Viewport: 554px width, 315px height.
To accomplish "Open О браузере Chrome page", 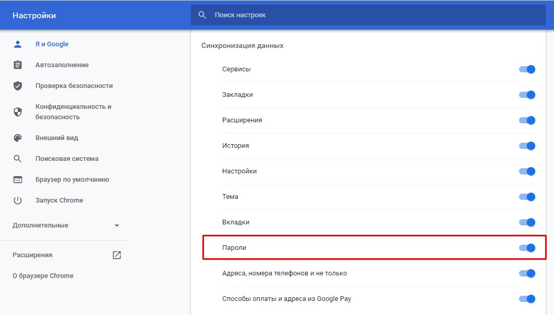I will coord(43,276).
